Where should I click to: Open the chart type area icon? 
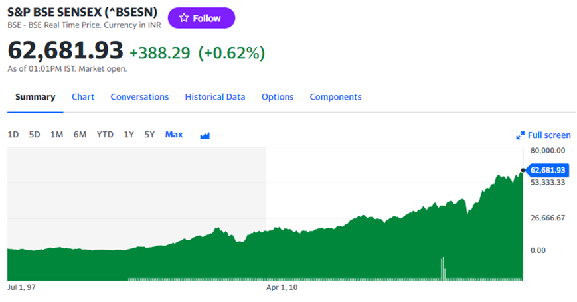point(205,136)
